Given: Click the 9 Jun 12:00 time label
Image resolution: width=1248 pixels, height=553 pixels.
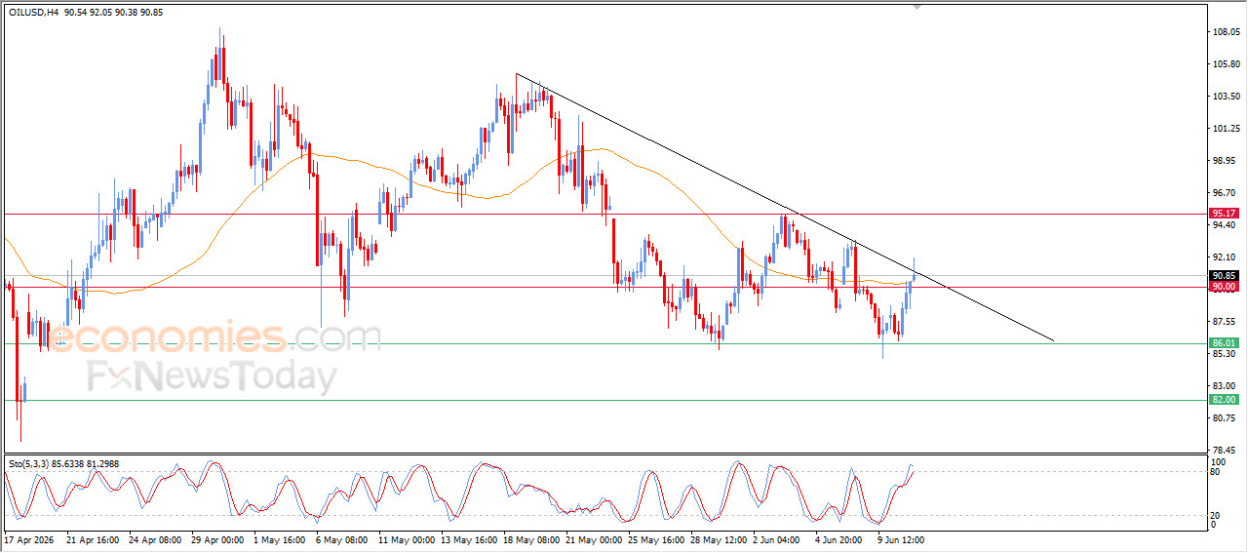Looking at the screenshot, I should pos(899,539).
